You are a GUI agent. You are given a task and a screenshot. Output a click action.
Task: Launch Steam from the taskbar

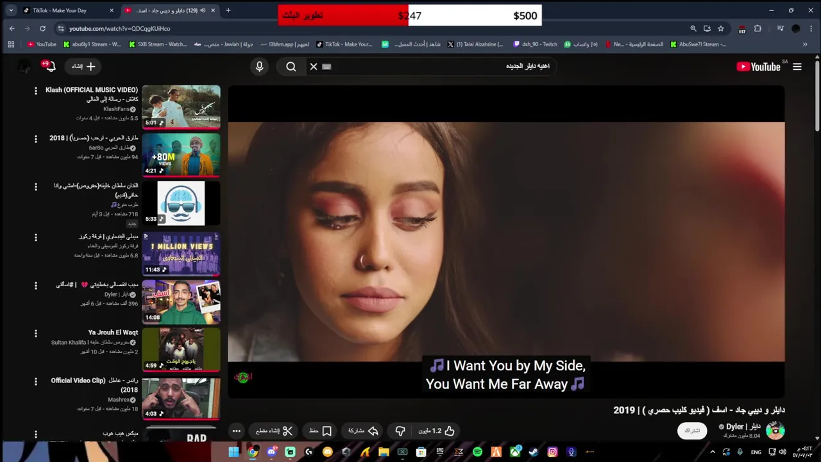pyautogui.click(x=534, y=452)
